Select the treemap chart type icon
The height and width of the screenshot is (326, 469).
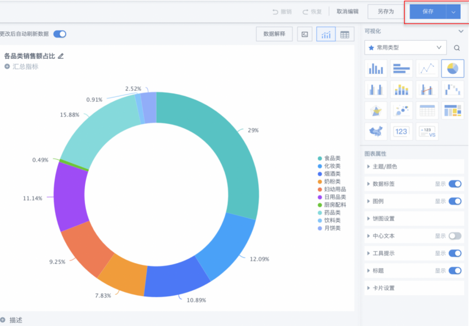pos(452,110)
